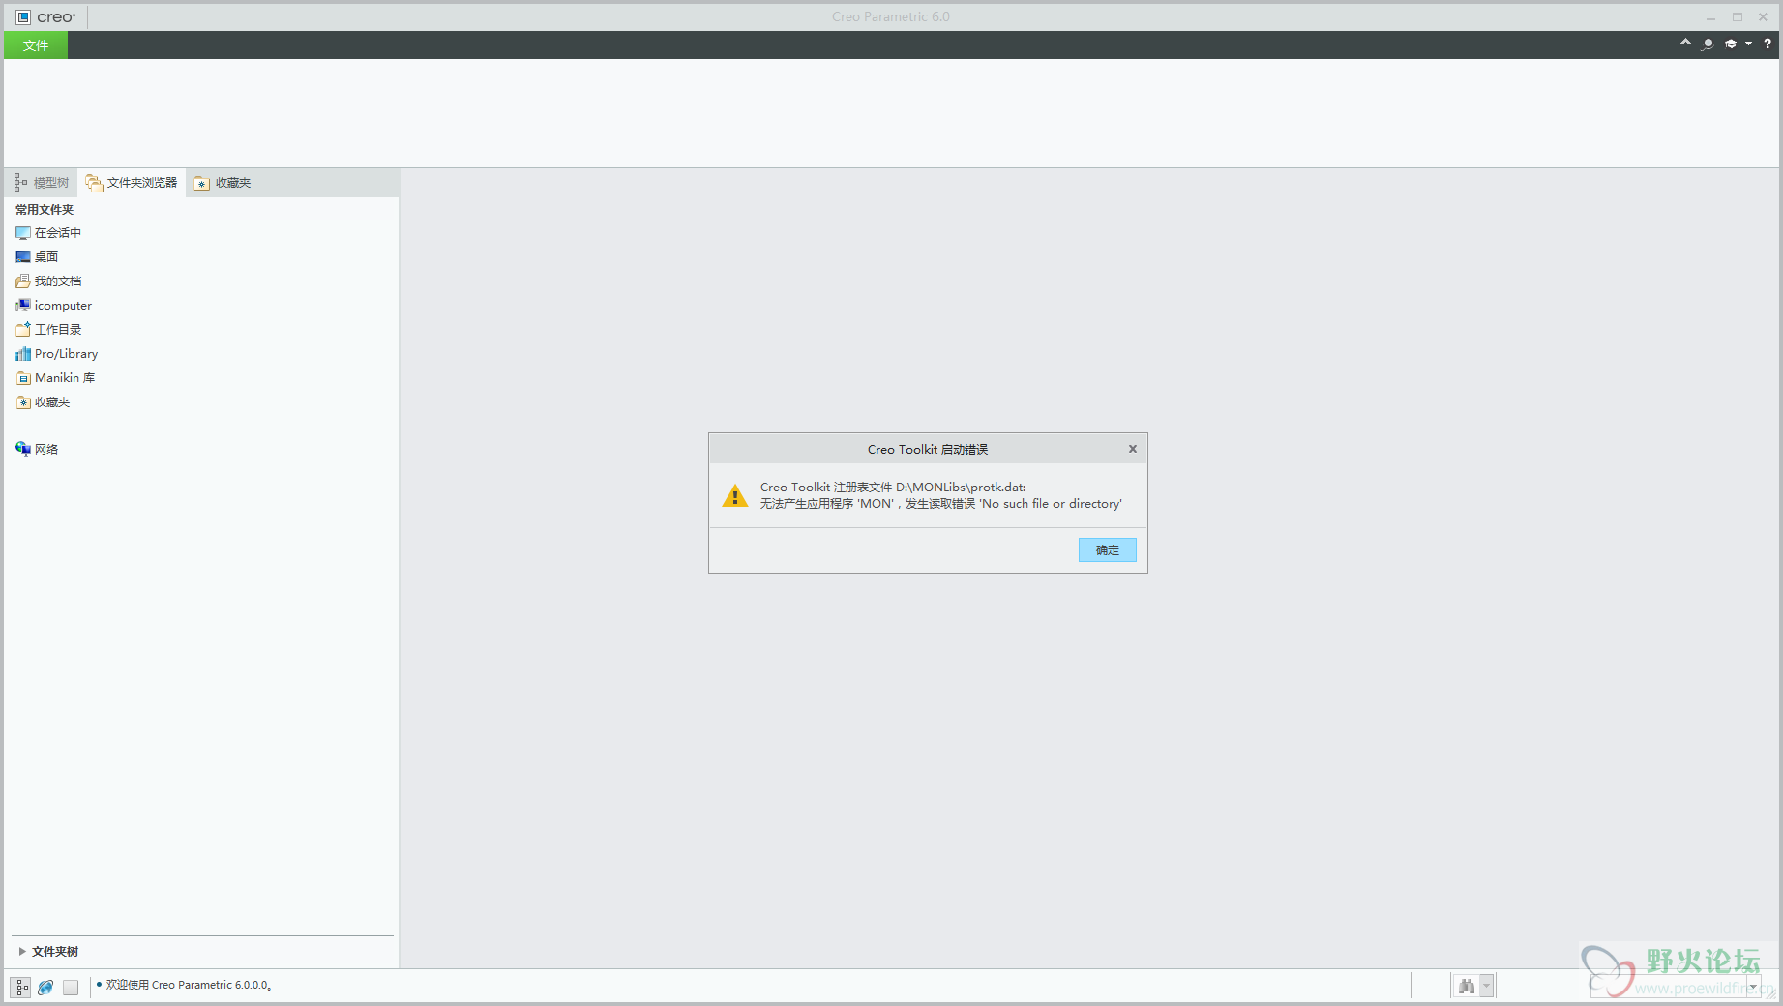Click the Creo logo icon in title bar
The height and width of the screenshot is (1006, 1783).
tap(23, 17)
